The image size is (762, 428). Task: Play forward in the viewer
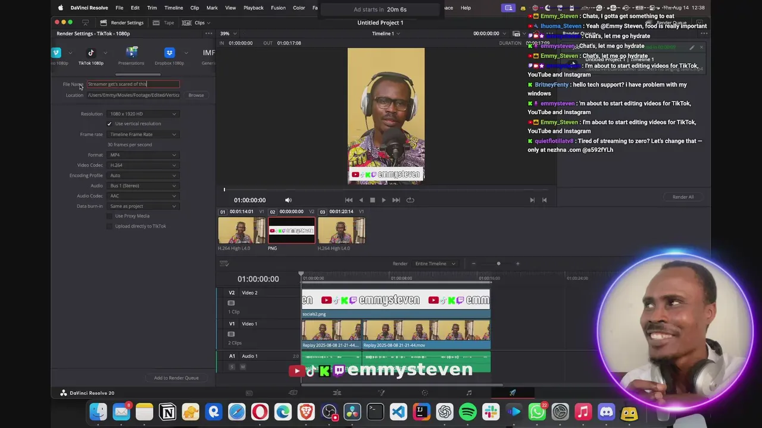pyautogui.click(x=383, y=200)
